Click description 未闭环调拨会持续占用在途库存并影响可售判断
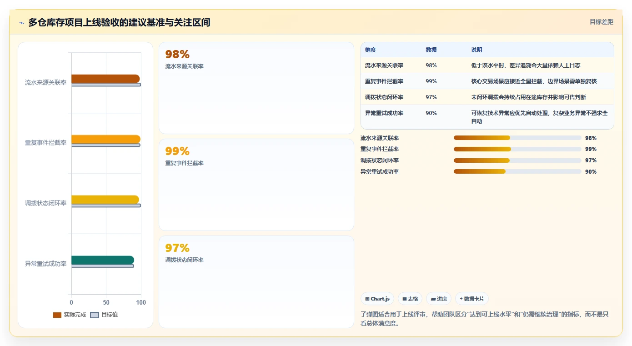This screenshot has width=632, height=346. point(528,97)
